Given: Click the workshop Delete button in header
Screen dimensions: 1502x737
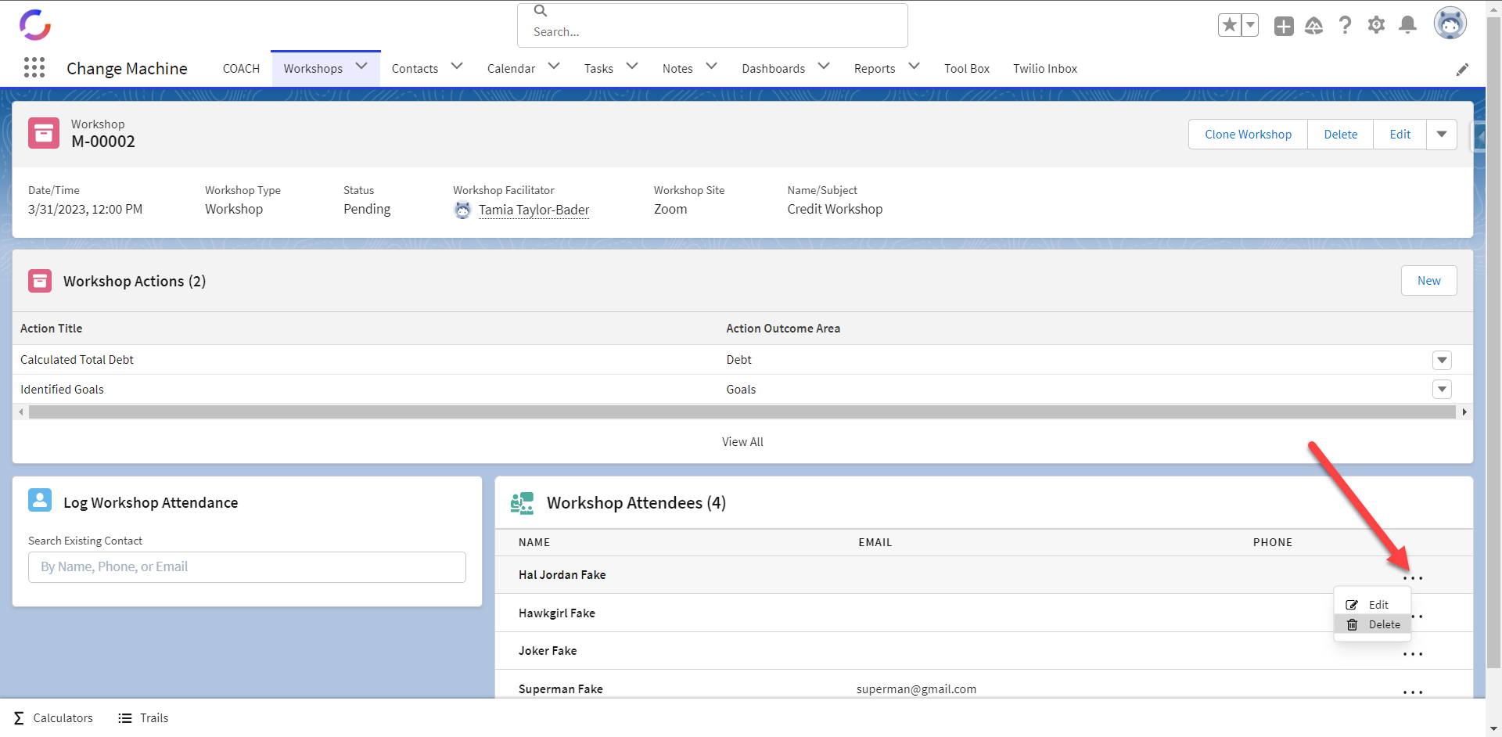Looking at the screenshot, I should [1340, 135].
